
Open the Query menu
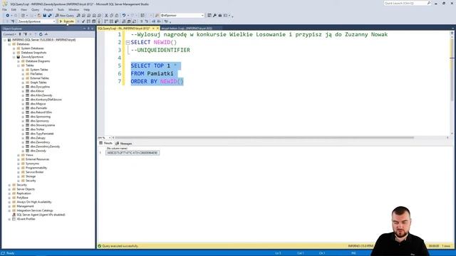pos(35,9)
